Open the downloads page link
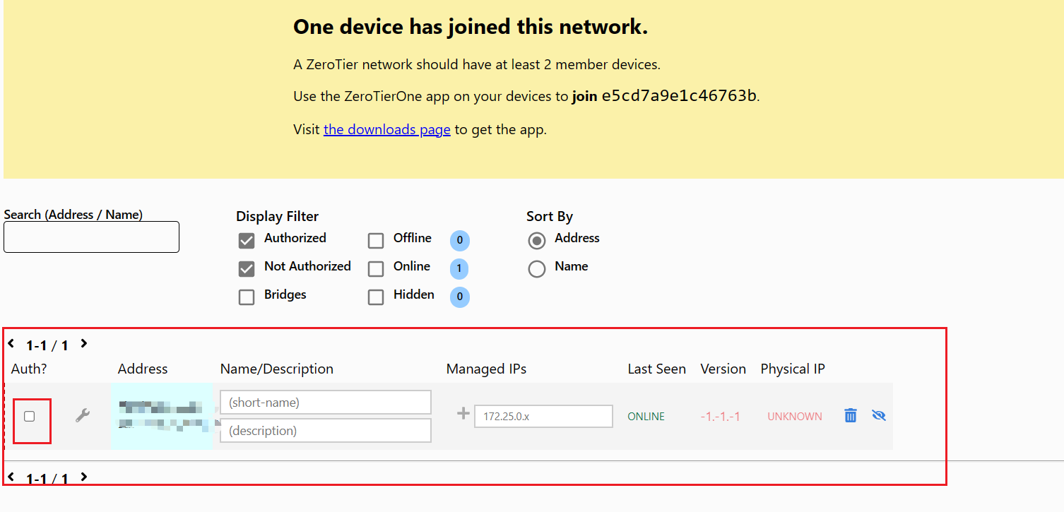The image size is (1064, 512). pos(387,130)
